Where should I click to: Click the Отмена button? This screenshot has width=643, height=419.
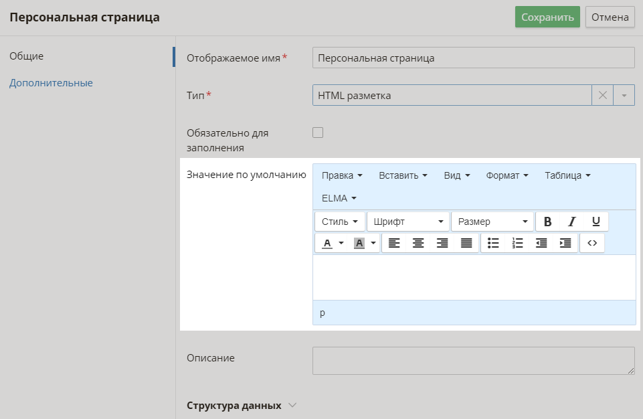[610, 17]
